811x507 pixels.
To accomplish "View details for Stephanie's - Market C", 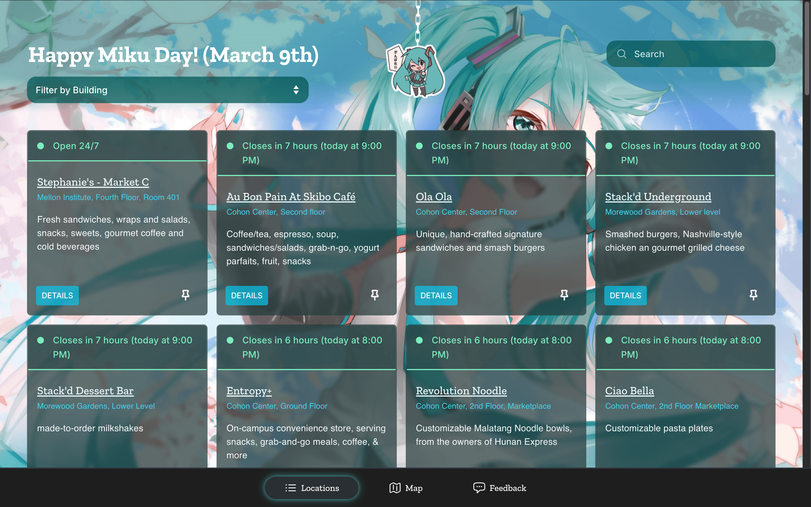I will coord(57,295).
